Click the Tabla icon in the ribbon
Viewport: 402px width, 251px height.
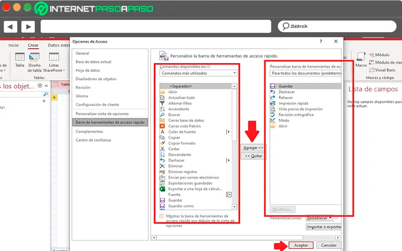[20, 60]
